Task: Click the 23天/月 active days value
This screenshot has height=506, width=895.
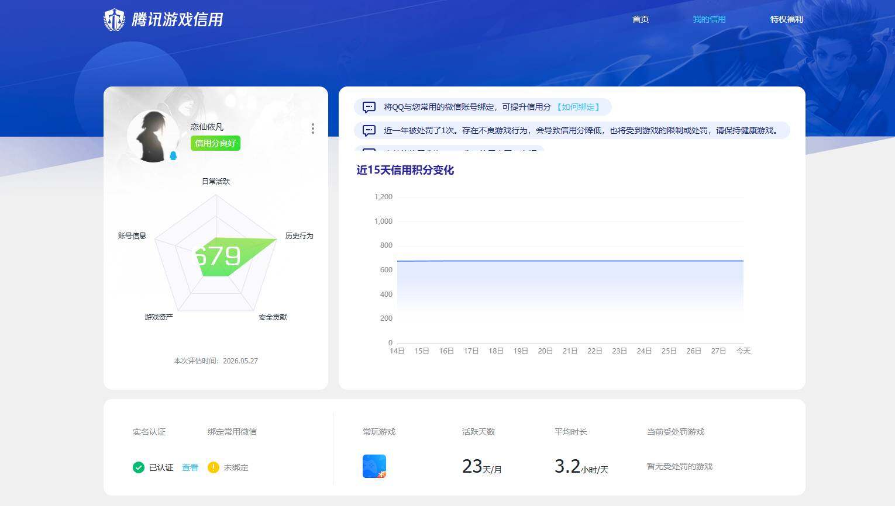Action: pos(482,466)
